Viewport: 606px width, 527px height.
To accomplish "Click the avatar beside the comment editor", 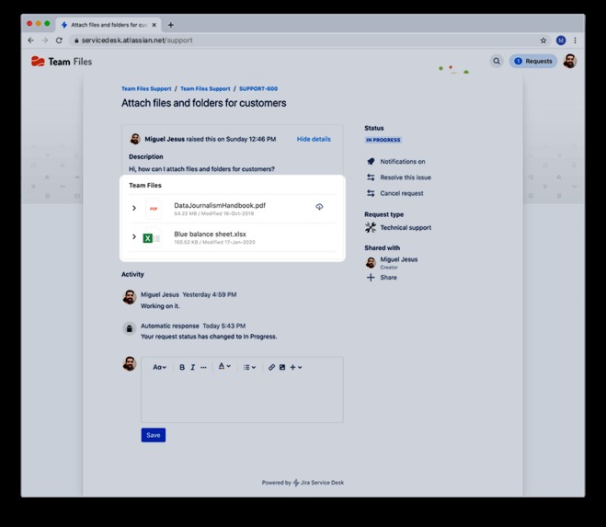I will (130, 364).
